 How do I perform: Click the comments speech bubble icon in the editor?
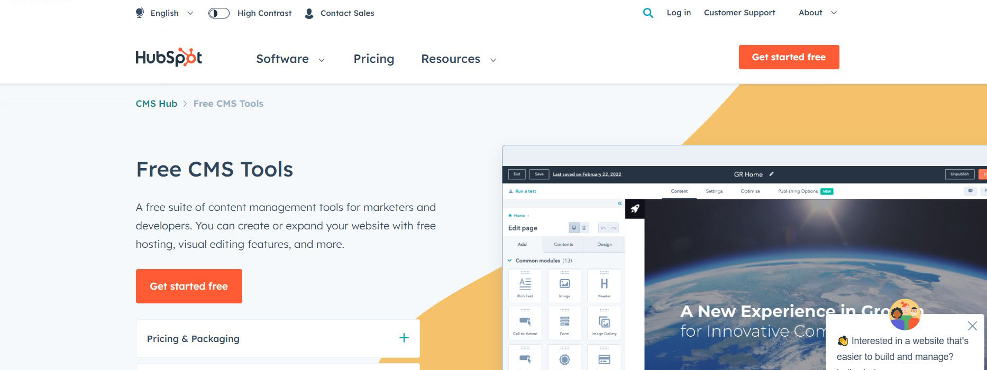(970, 191)
